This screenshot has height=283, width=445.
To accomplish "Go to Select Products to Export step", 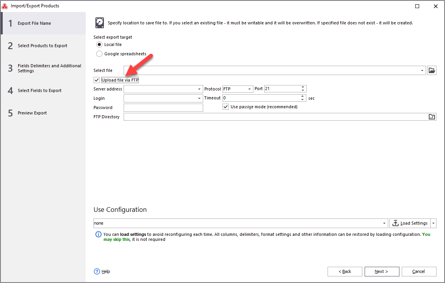I will tap(42, 46).
